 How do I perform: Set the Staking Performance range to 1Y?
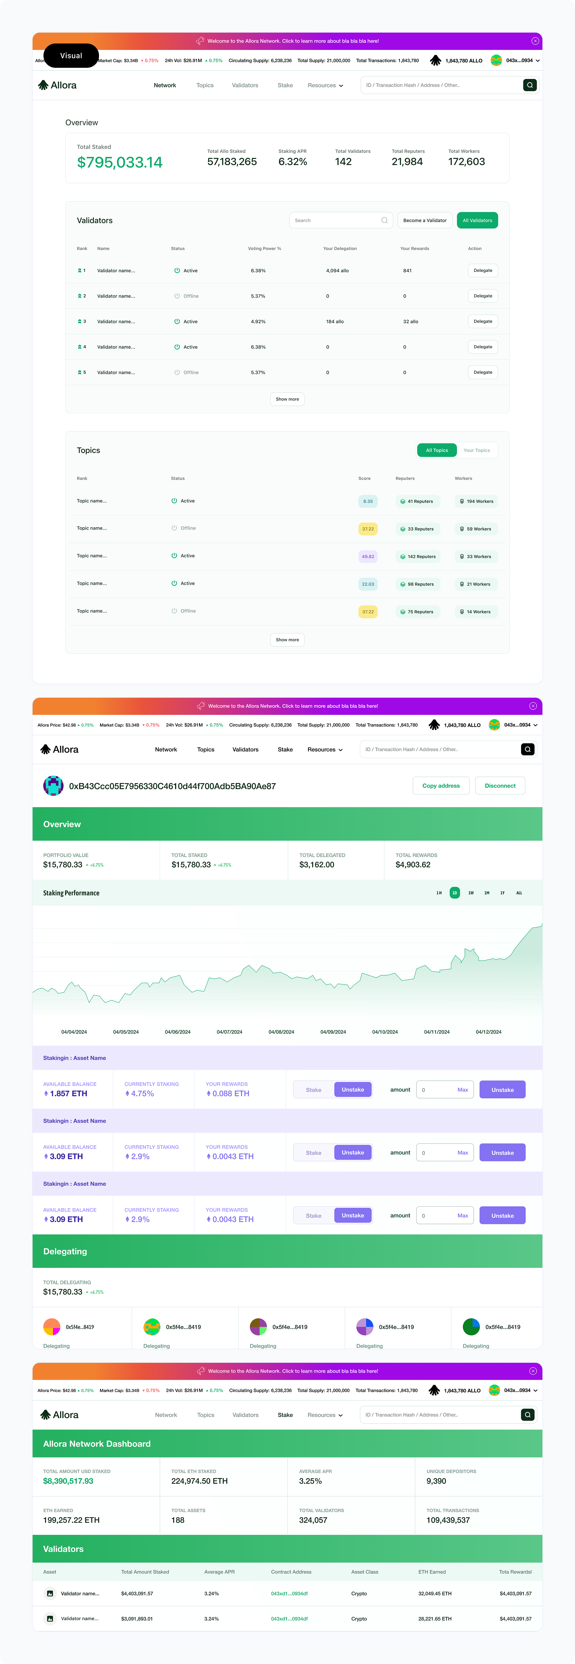pos(503,893)
